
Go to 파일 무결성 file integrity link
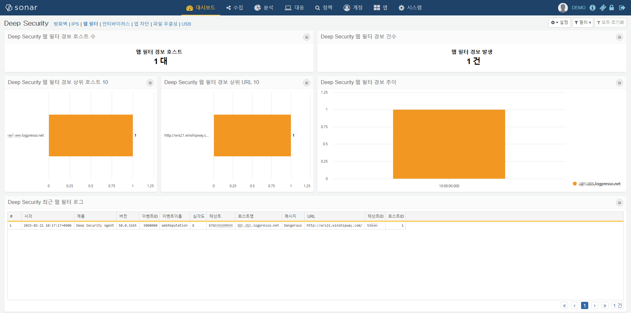pyautogui.click(x=165, y=24)
